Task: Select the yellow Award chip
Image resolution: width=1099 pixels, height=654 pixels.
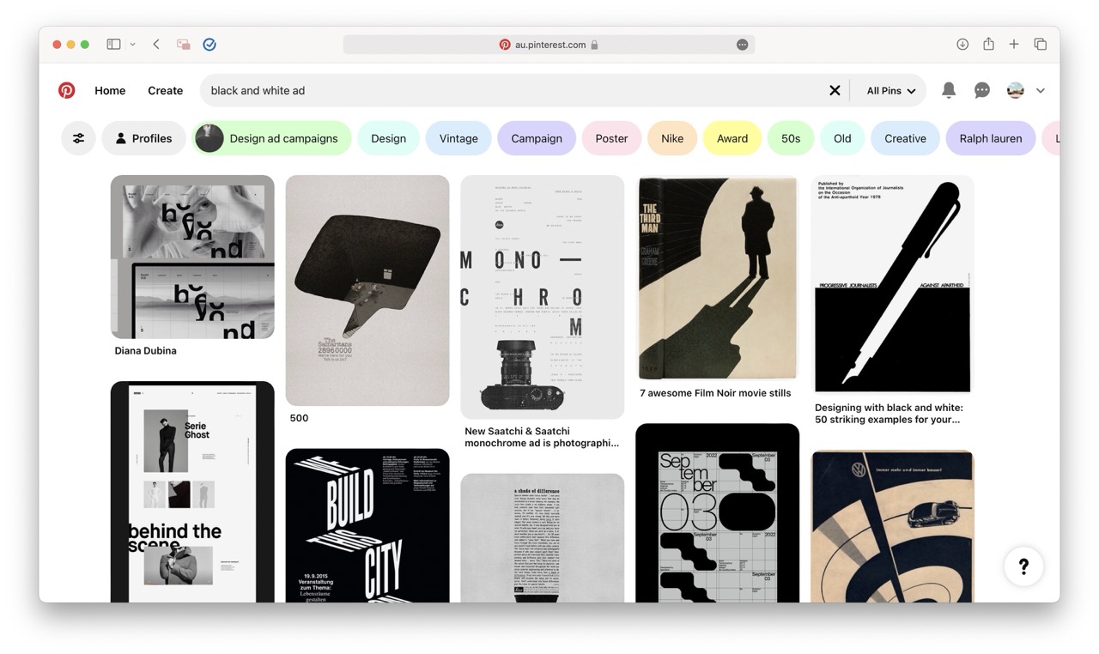Action: tap(732, 138)
